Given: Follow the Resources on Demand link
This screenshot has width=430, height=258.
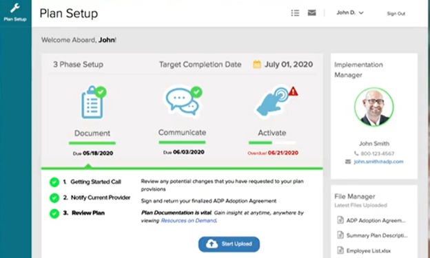Looking at the screenshot, I should coord(189,220).
